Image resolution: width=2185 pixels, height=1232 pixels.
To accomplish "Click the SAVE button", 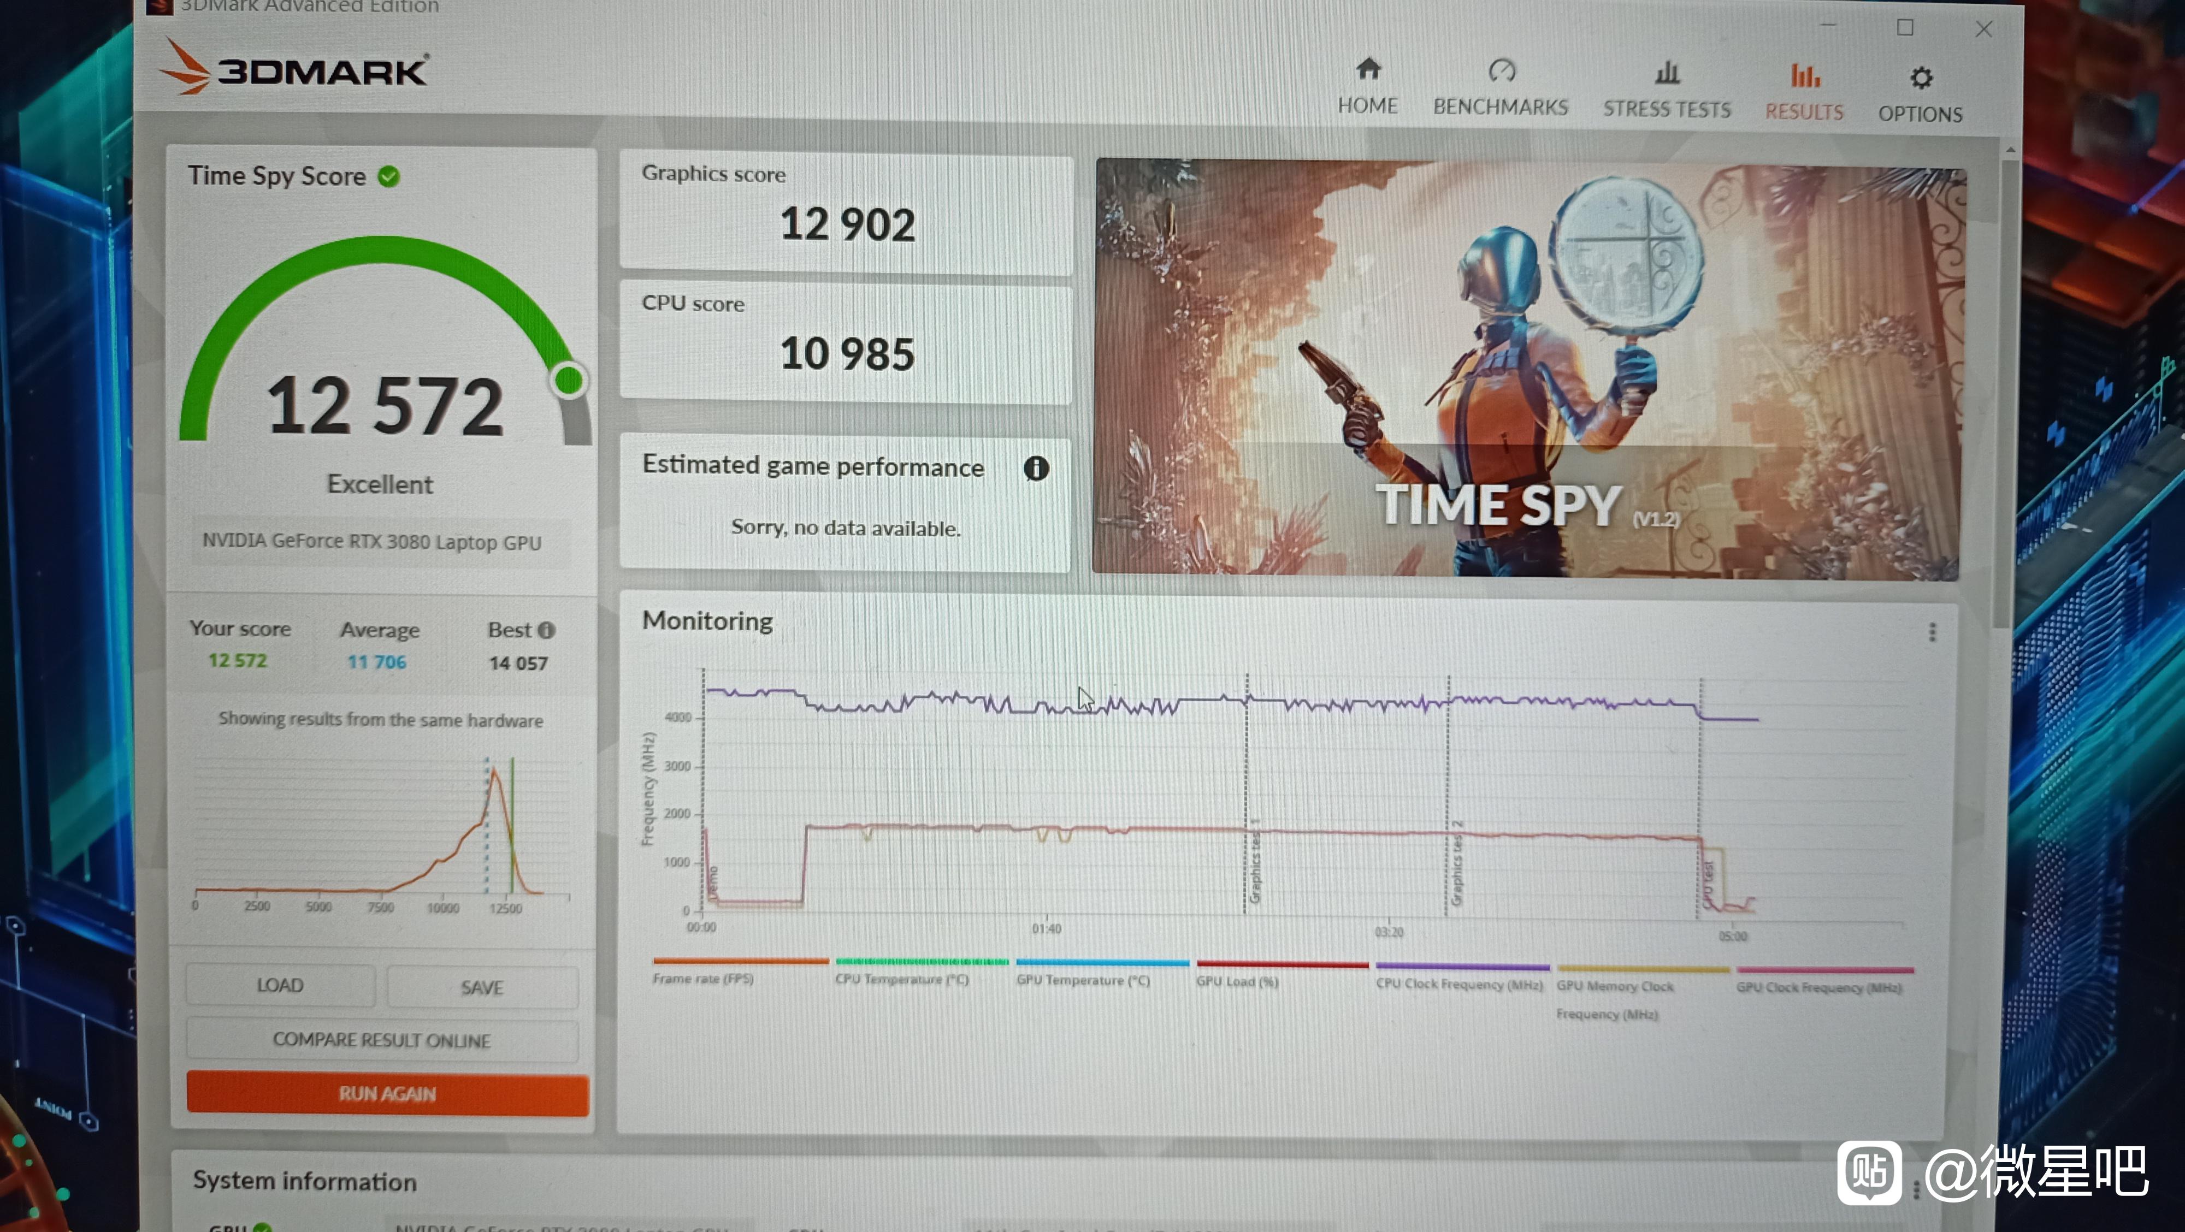I will 482,987.
